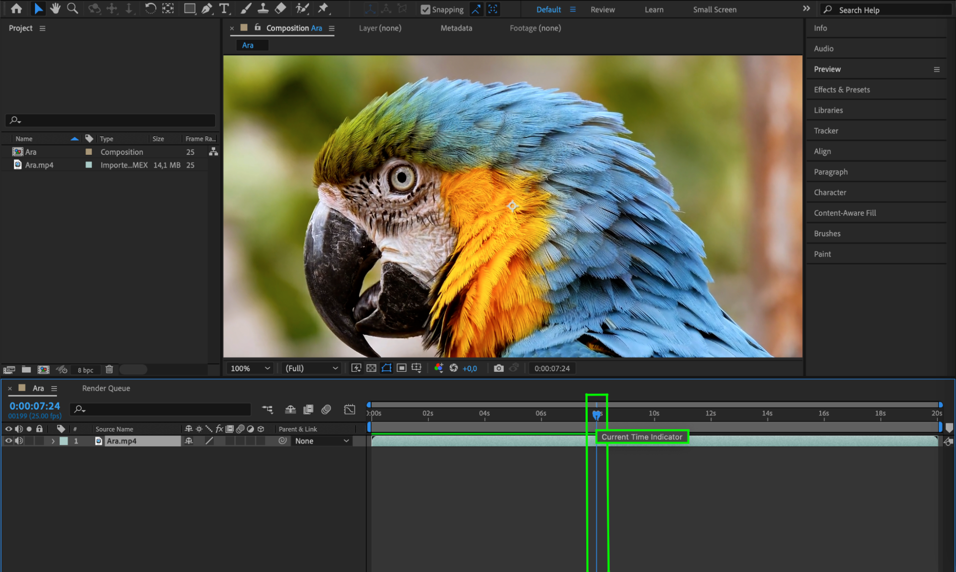Click the snapshot camera icon
Image resolution: width=956 pixels, height=572 pixels.
[x=498, y=368]
